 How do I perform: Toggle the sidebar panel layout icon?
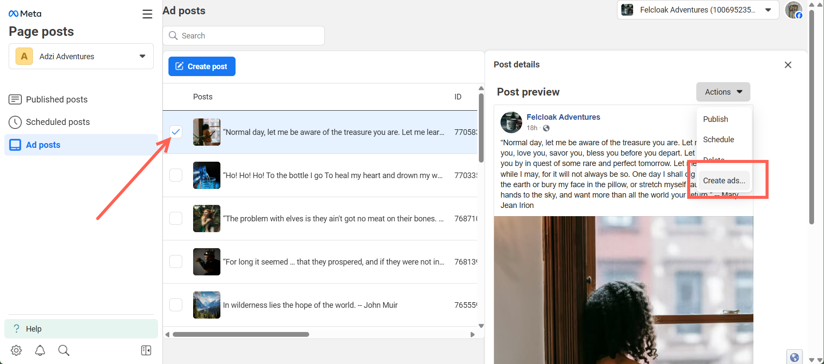click(146, 350)
